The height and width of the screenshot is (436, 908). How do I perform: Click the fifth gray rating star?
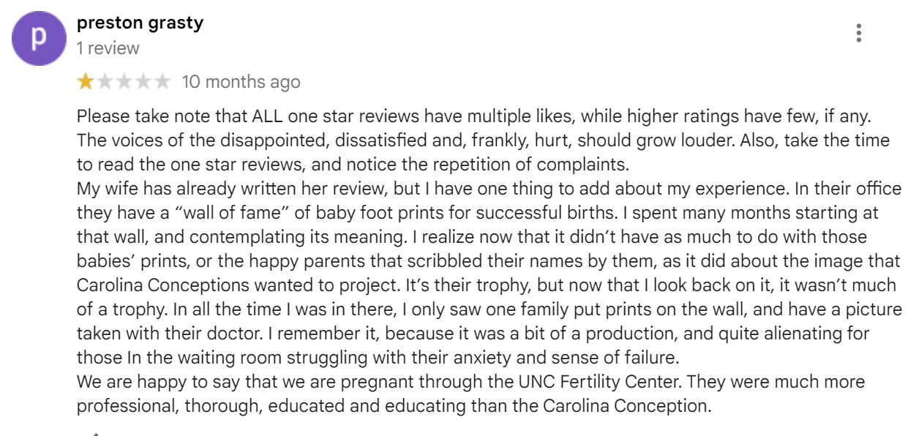pos(162,81)
